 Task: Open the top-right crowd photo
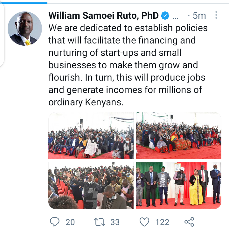click(x=179, y=136)
